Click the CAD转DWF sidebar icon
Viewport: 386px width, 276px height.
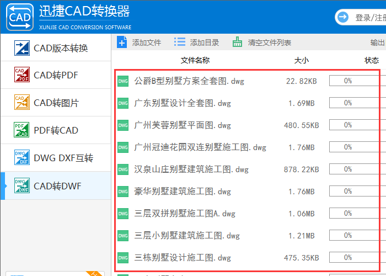(22, 185)
